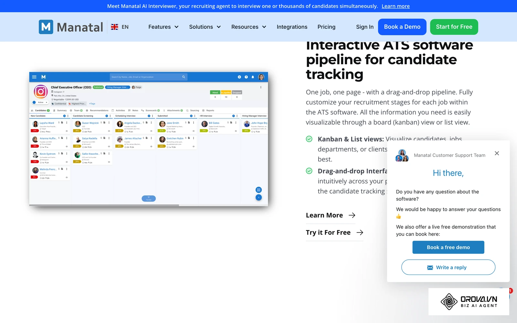Open the ATS pipeline screenshot image
The image size is (517, 323).
point(149,139)
